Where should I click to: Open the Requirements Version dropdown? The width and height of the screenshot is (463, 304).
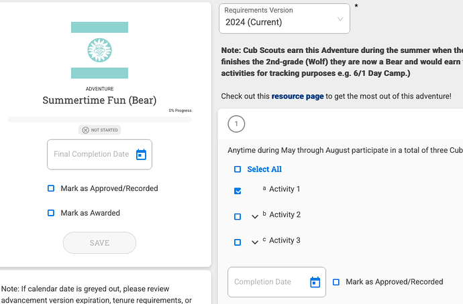tap(285, 18)
